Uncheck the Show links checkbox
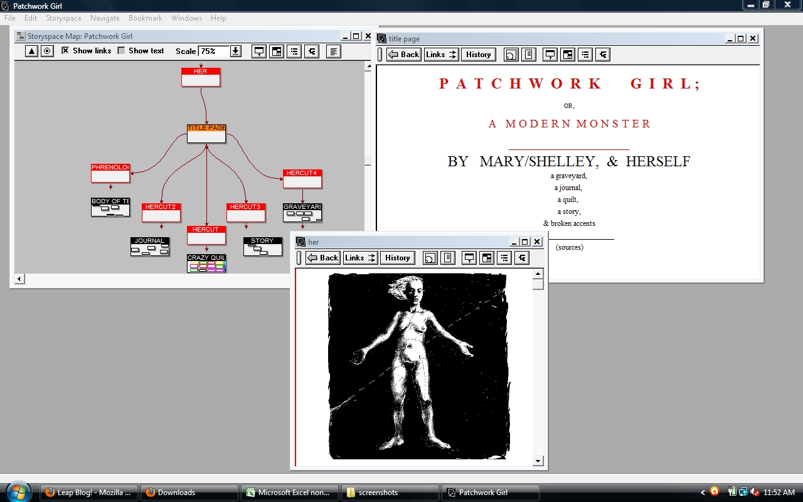Screen dimensions: 803x502 pos(65,51)
